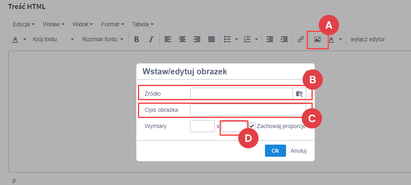Increase the indent level
The height and width of the screenshot is (185, 411).
coord(284,39)
